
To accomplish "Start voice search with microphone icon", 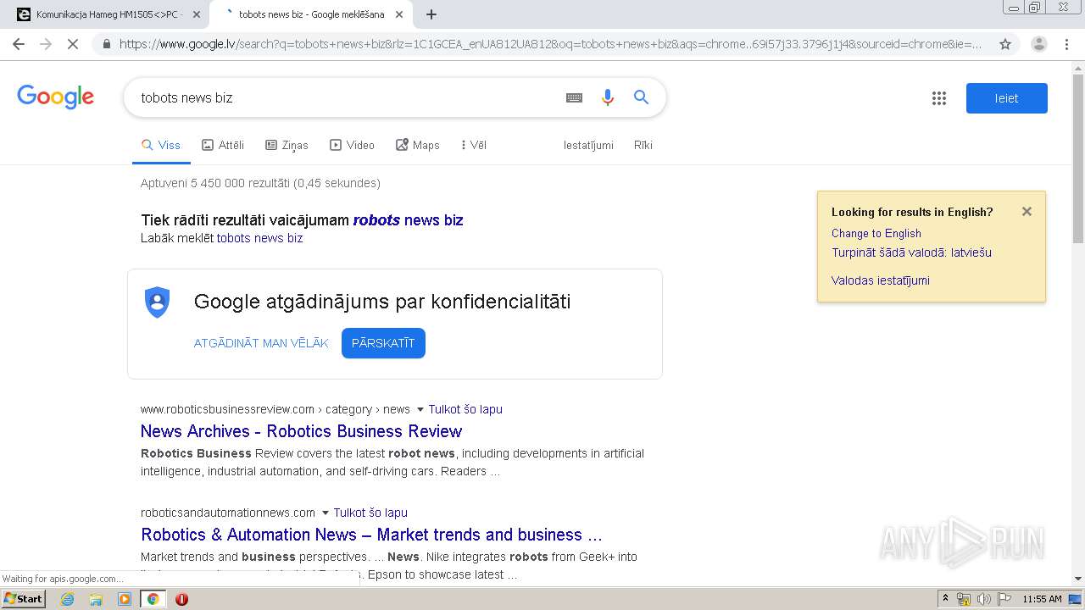I will (607, 97).
